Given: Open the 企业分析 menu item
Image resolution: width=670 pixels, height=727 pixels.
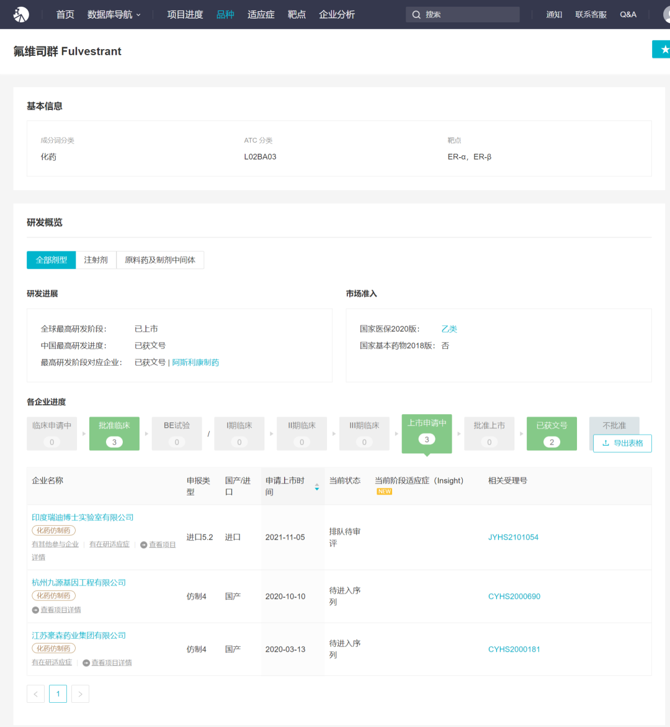Looking at the screenshot, I should [x=337, y=14].
